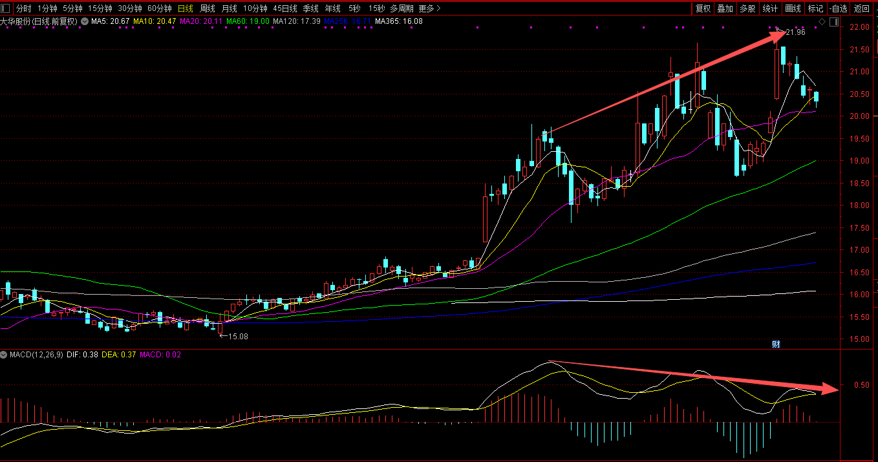Switch to 年线 yearly tab

pyautogui.click(x=333, y=8)
